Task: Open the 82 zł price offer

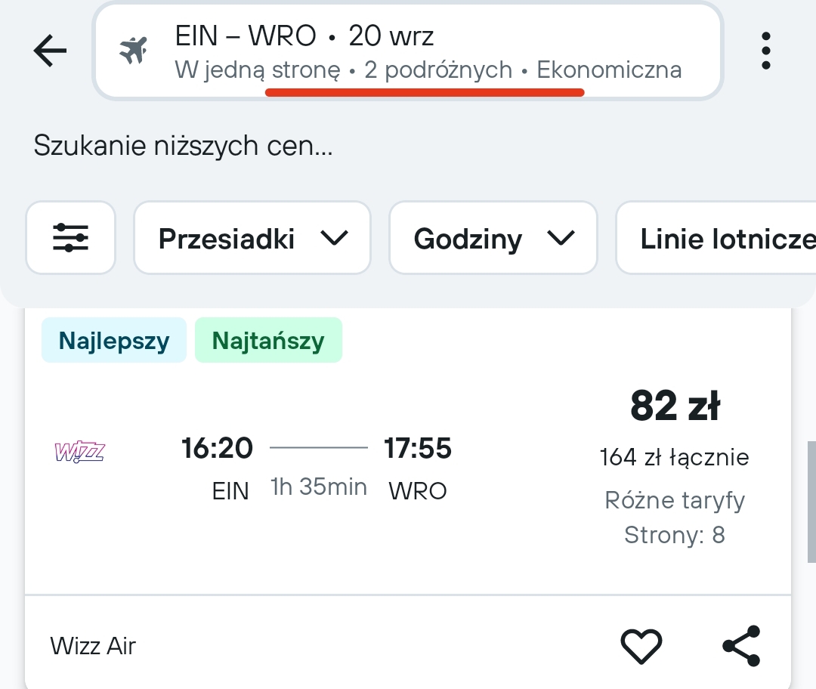Action: point(675,406)
